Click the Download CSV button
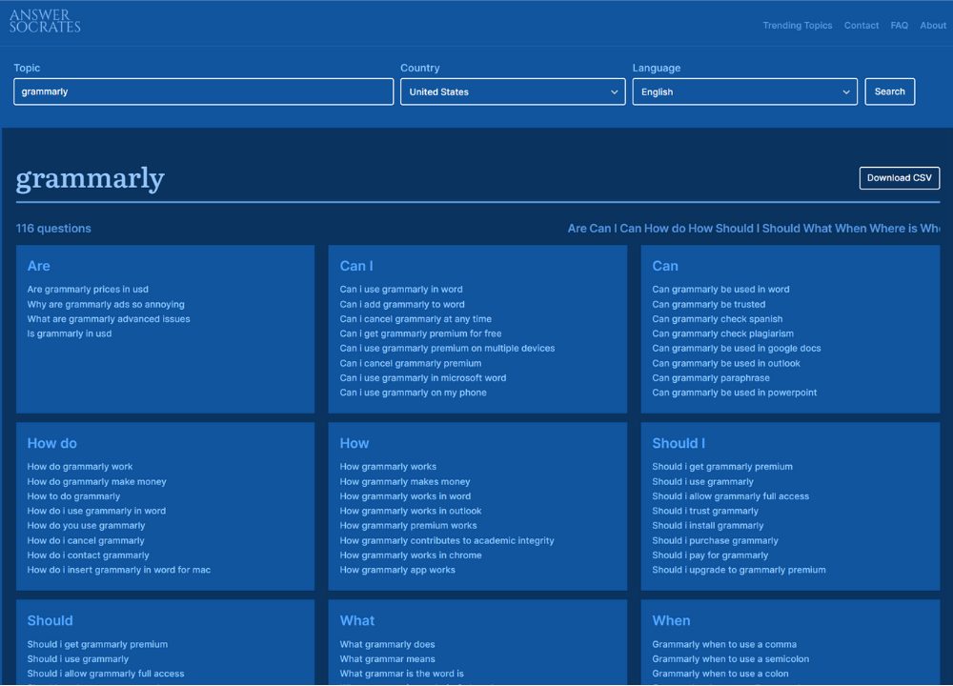 coord(900,178)
